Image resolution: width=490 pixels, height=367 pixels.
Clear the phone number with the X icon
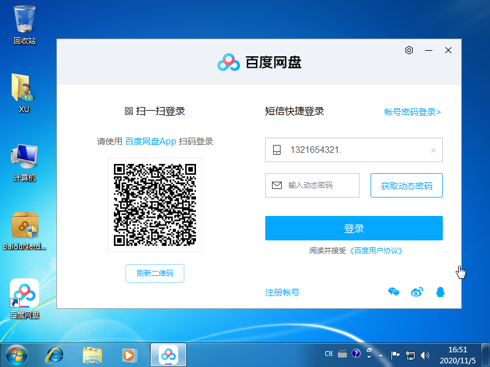433,150
